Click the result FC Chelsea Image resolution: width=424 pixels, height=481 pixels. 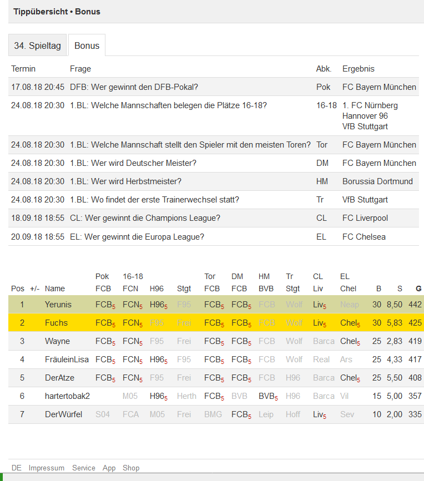point(364,237)
